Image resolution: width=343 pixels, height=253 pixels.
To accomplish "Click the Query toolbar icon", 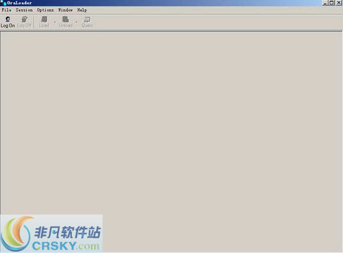I will (87, 22).
